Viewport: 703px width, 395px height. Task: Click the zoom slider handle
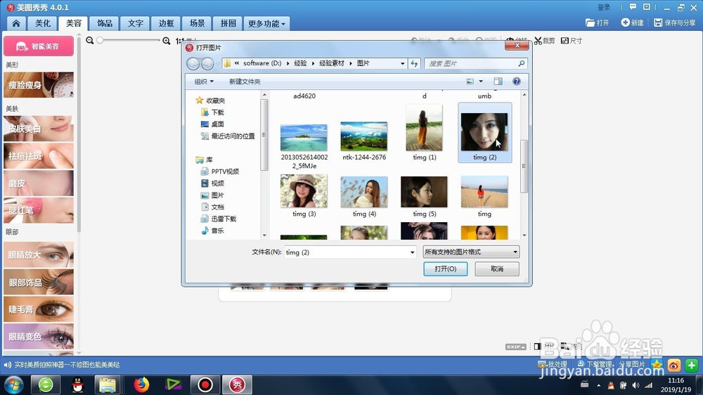pyautogui.click(x=100, y=40)
